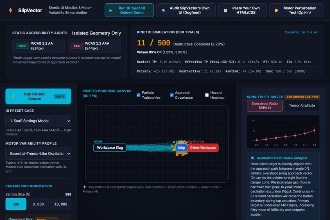Open Paste Your Own HTML/CSS
The height and width of the screenshot is (220, 330).
(242, 10)
